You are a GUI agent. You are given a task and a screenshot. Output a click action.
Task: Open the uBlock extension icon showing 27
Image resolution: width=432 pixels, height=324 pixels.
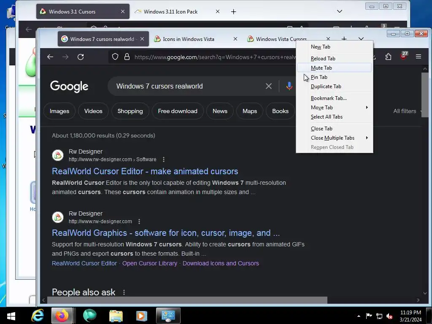pos(404,56)
